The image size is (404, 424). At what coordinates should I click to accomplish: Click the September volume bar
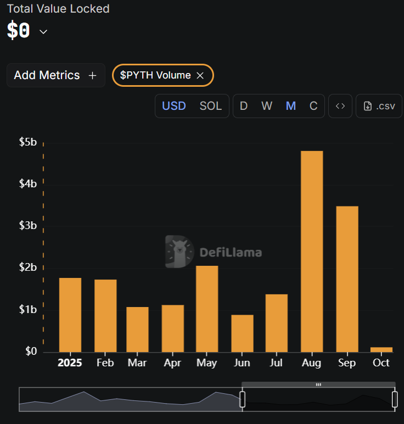[347, 279]
